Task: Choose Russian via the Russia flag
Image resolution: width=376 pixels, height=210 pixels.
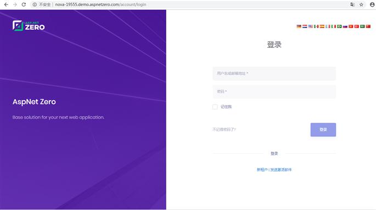Action: click(345, 26)
